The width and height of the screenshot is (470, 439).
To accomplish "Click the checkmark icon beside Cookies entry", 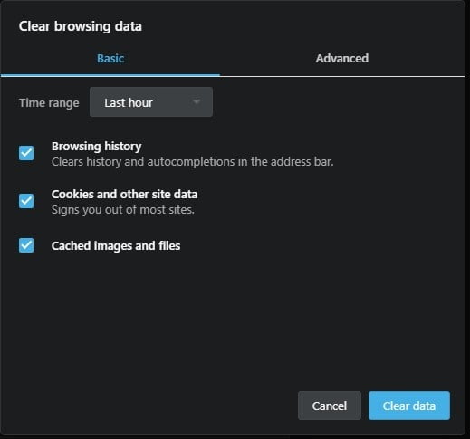I will [x=26, y=201].
